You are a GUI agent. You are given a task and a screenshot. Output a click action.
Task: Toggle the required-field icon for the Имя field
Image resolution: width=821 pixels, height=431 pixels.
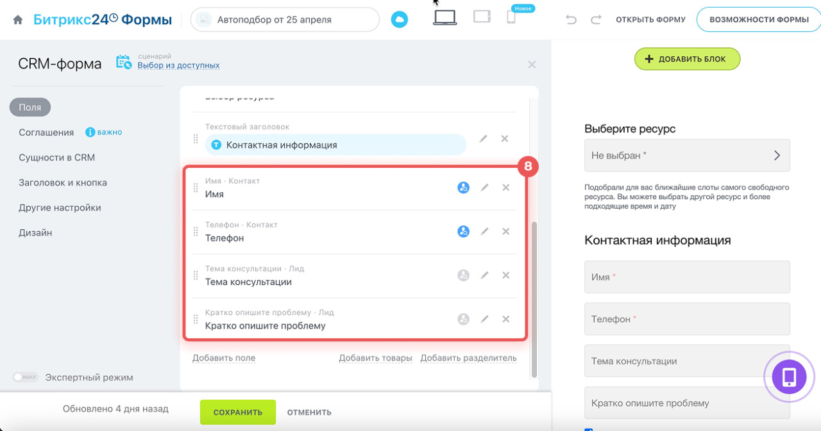(x=463, y=188)
